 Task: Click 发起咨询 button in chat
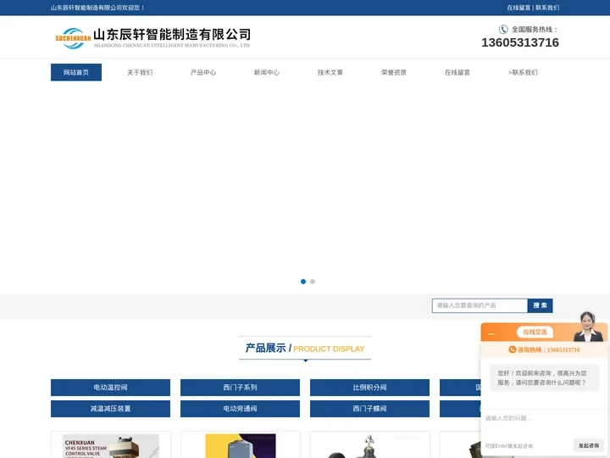click(588, 445)
